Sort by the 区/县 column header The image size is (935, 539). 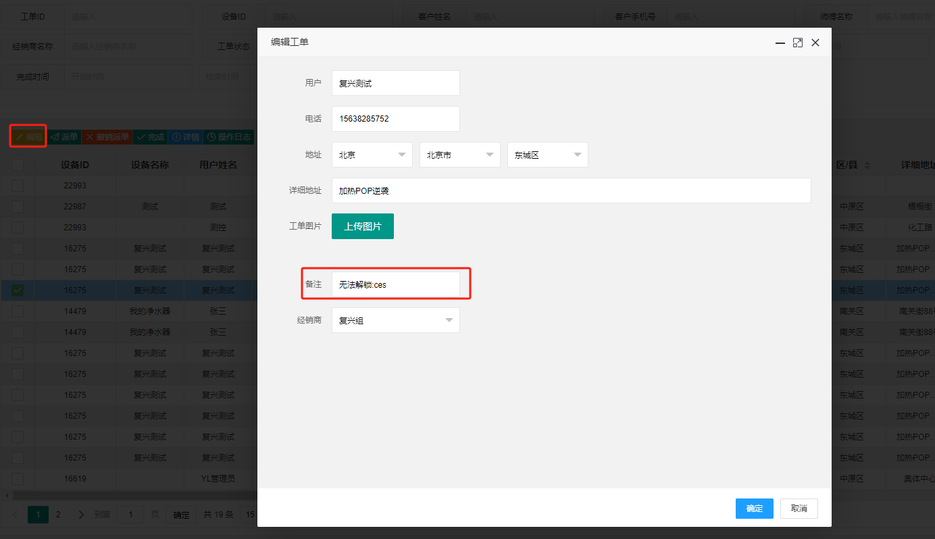coord(854,165)
